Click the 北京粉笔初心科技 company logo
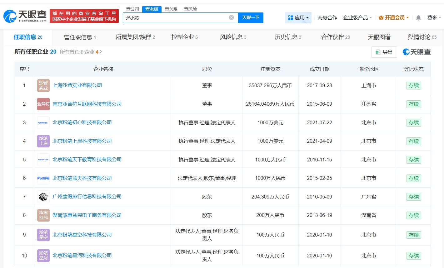The image size is (444, 268). (x=43, y=122)
